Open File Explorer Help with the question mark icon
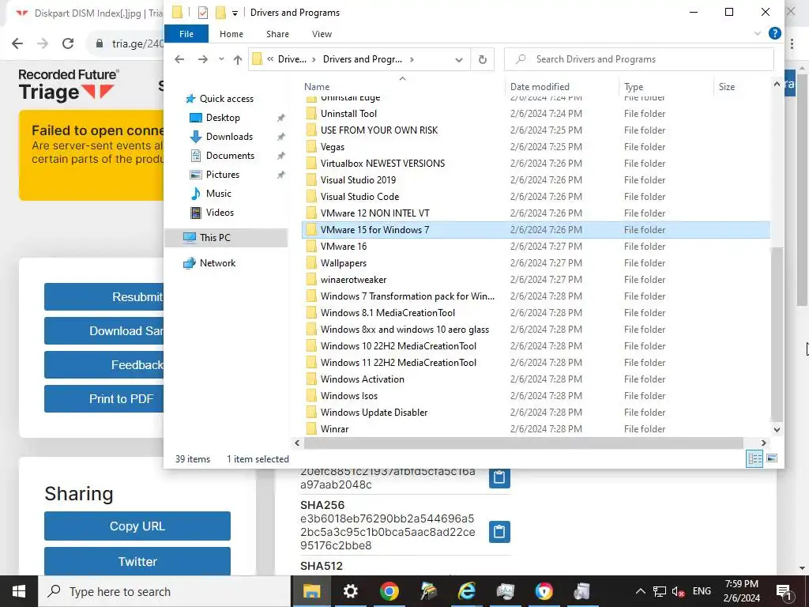 (x=774, y=33)
